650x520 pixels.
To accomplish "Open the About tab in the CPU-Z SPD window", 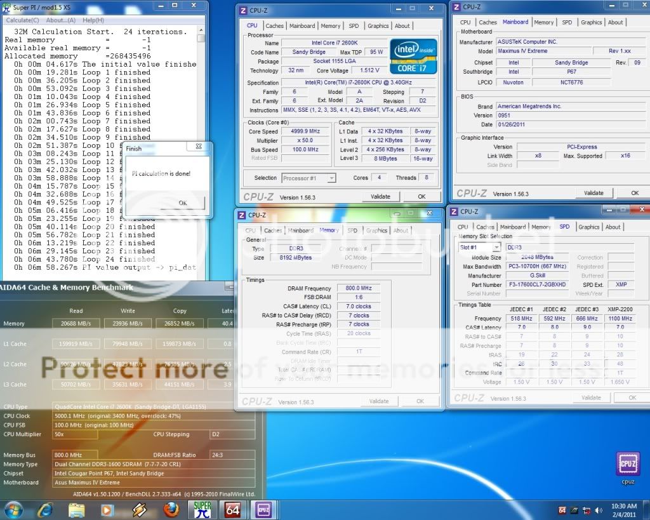I will (x=613, y=227).
